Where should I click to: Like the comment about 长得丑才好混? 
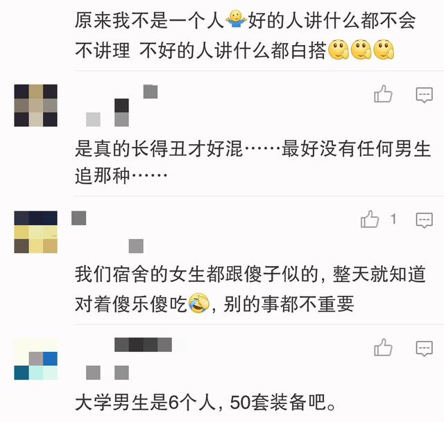coord(383,94)
